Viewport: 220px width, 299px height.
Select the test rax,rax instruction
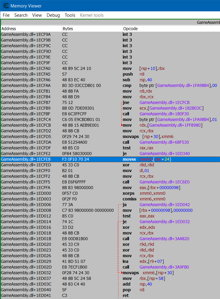click(138, 148)
